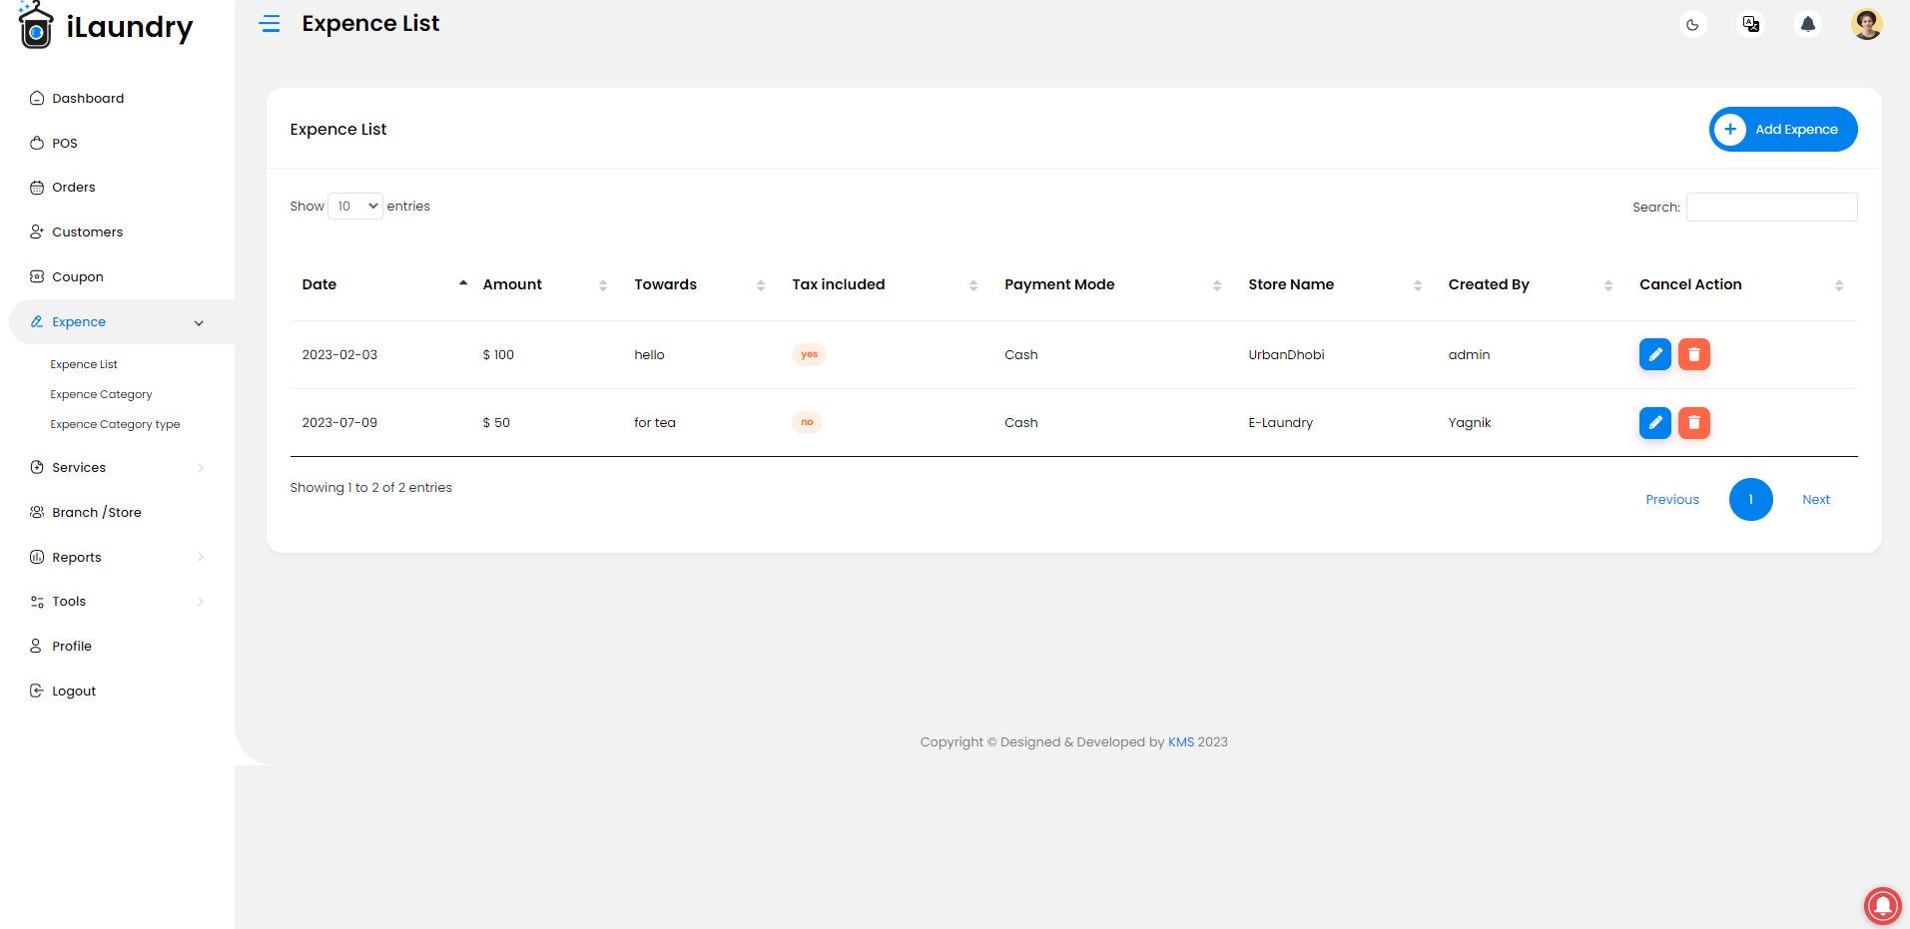Expand the Reports sidebar menu
The width and height of the screenshot is (1910, 929).
tap(118, 558)
